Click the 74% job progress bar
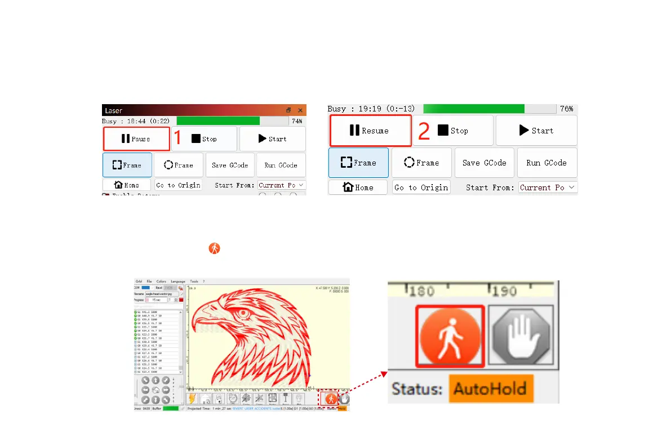The height and width of the screenshot is (447, 671). [x=232, y=121]
